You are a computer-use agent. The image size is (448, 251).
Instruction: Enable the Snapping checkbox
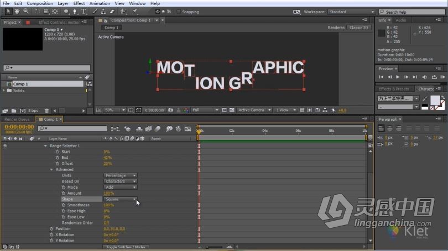pos(179,12)
